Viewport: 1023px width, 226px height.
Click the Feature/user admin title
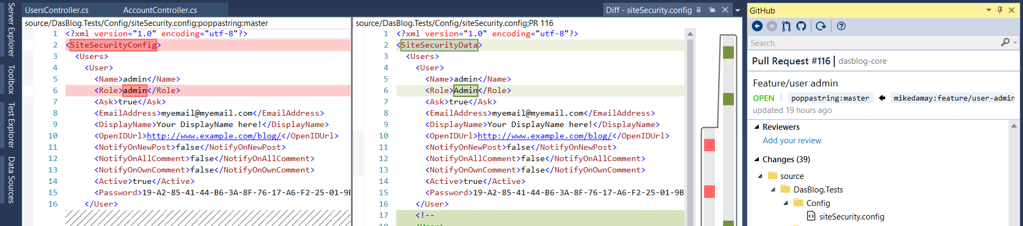(x=795, y=83)
